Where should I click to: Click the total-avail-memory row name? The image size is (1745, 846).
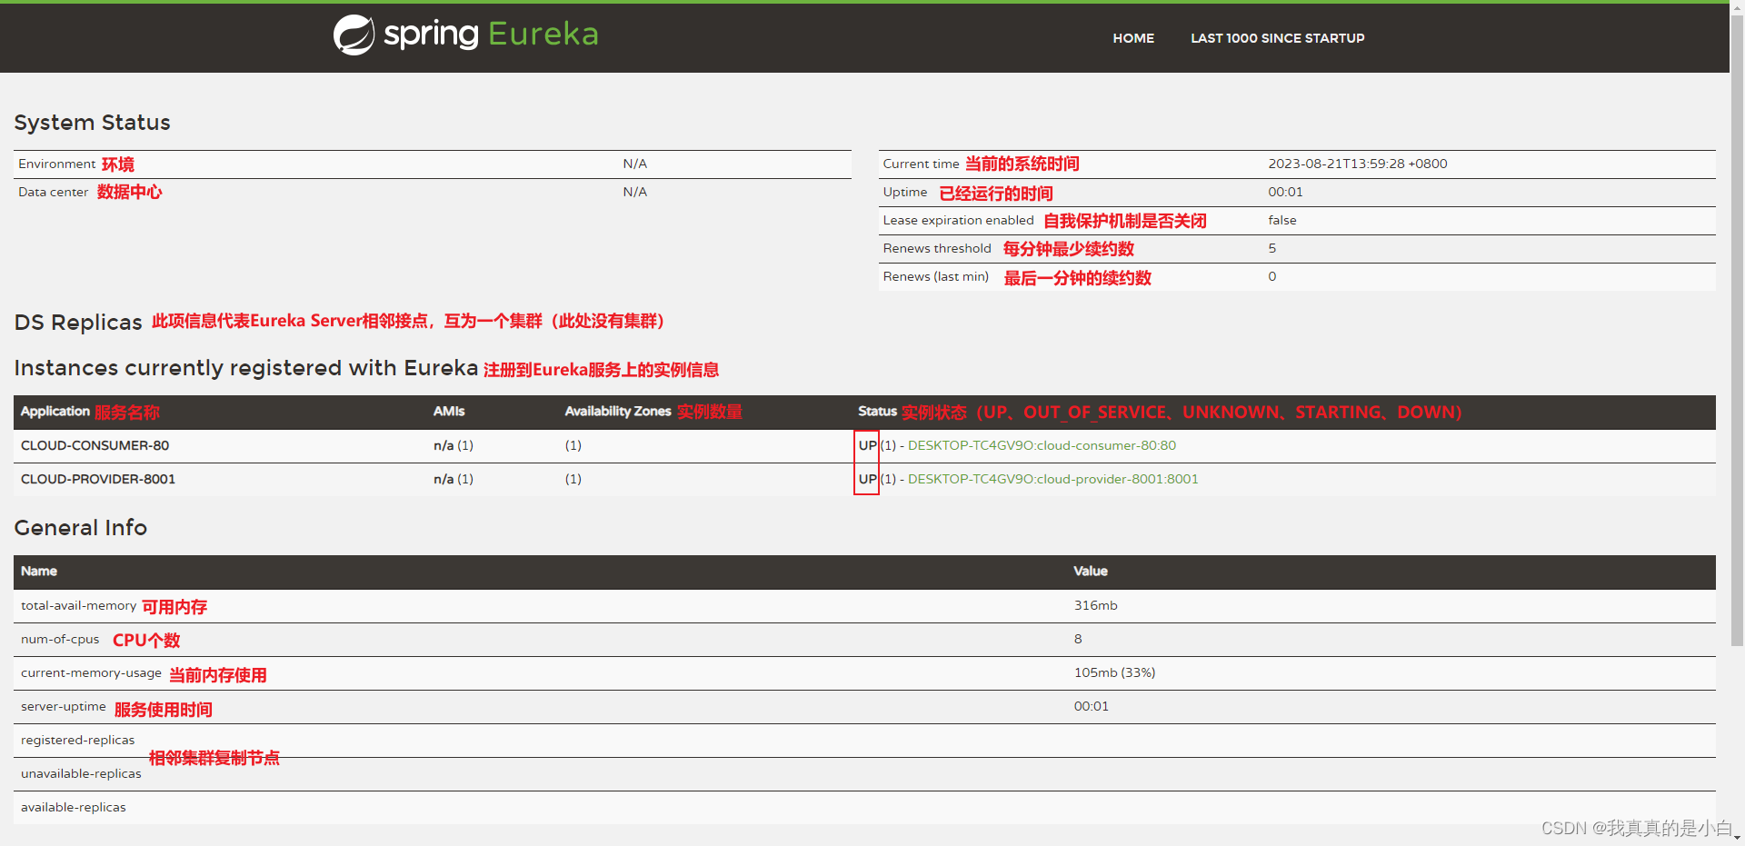tap(78, 605)
